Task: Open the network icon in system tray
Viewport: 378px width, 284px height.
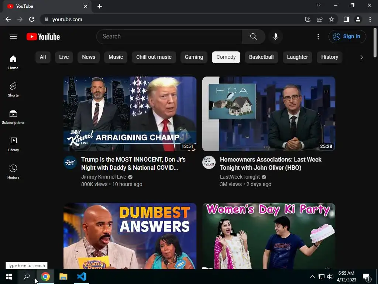Action: (322, 277)
